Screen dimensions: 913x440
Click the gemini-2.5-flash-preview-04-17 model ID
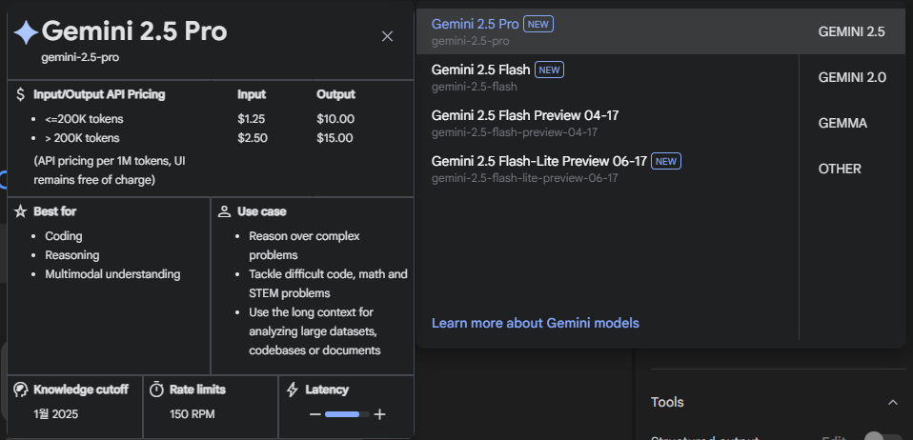(515, 132)
